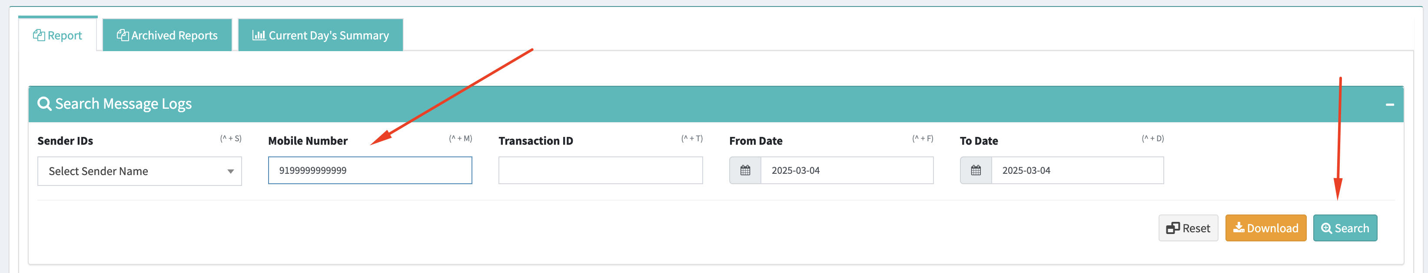Open the Select Sender Name dropdown
The height and width of the screenshot is (273, 1428).
pos(139,171)
